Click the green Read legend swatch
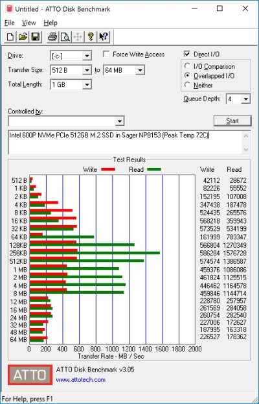Viewport: 259px width, 404px height. [154, 169]
